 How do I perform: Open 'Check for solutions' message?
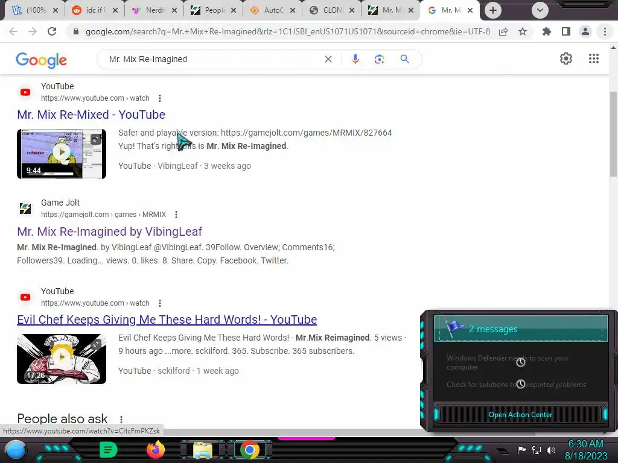517,385
